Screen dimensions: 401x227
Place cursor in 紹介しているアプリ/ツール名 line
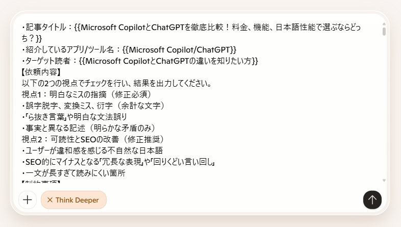[x=129, y=49]
